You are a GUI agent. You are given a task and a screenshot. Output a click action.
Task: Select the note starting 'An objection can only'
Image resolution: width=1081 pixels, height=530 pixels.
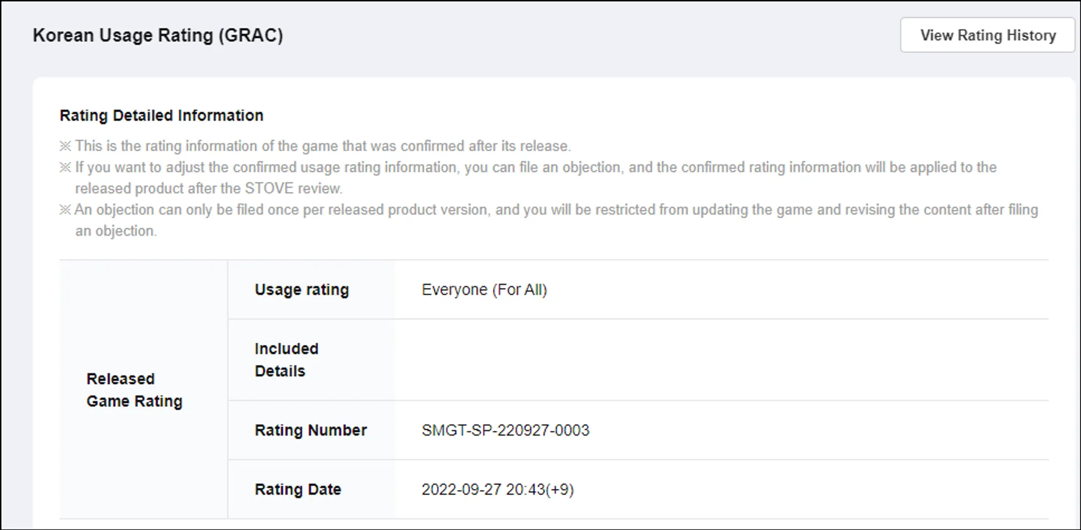[556, 209]
